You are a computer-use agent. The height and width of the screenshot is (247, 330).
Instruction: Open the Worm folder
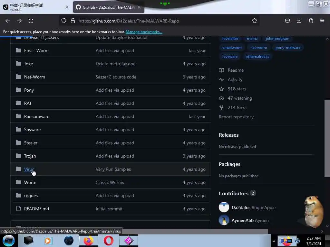(x=30, y=183)
